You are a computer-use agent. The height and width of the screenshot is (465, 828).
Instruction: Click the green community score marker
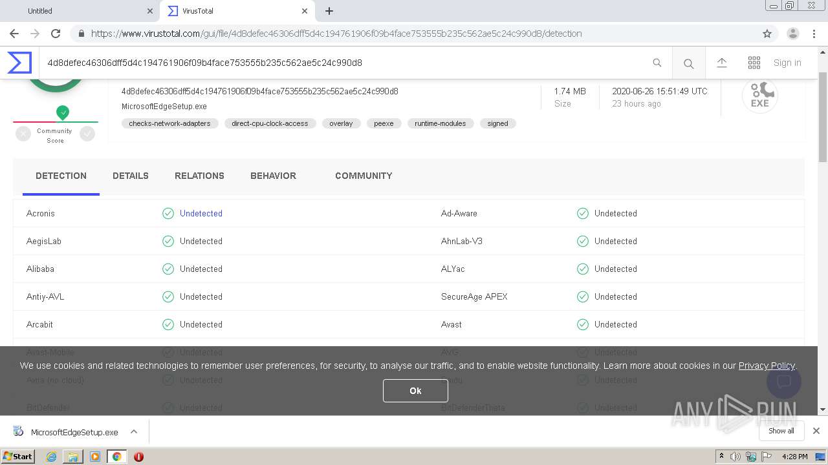pyautogui.click(x=62, y=112)
